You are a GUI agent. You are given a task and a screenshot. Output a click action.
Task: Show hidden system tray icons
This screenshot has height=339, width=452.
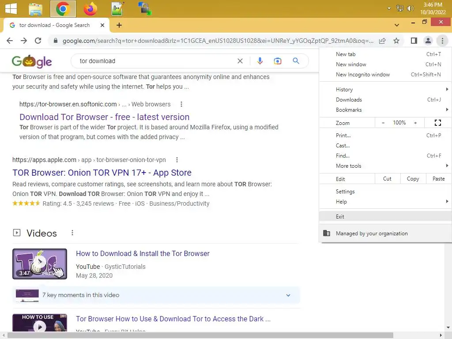pyautogui.click(x=389, y=8)
